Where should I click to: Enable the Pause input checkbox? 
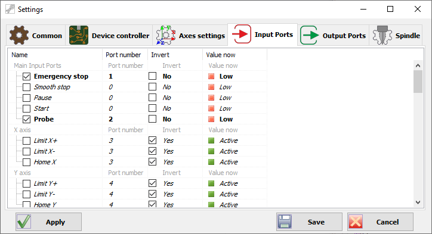pyautogui.click(x=26, y=98)
